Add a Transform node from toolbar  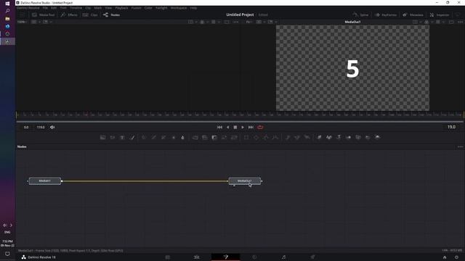pos(234,137)
